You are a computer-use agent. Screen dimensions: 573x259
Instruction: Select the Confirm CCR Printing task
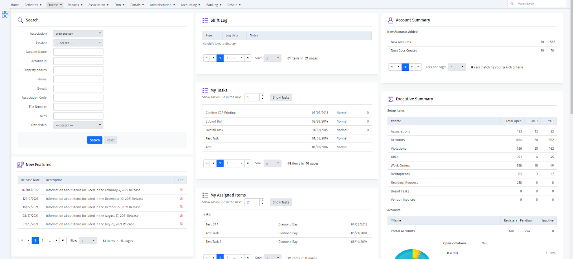point(287,113)
